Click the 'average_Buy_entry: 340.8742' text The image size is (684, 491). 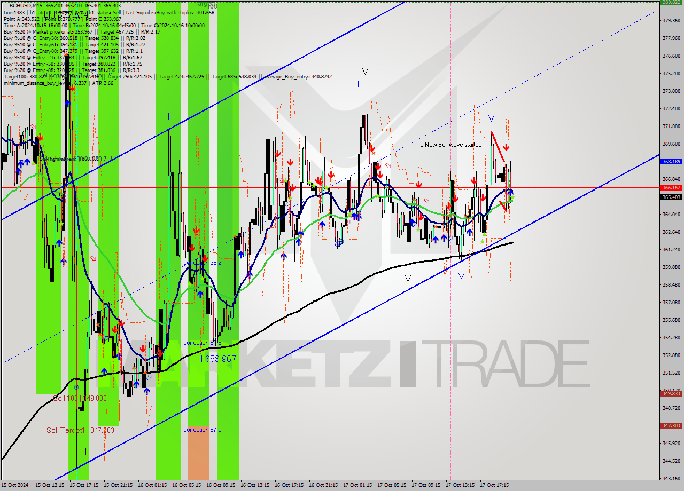[x=297, y=77]
